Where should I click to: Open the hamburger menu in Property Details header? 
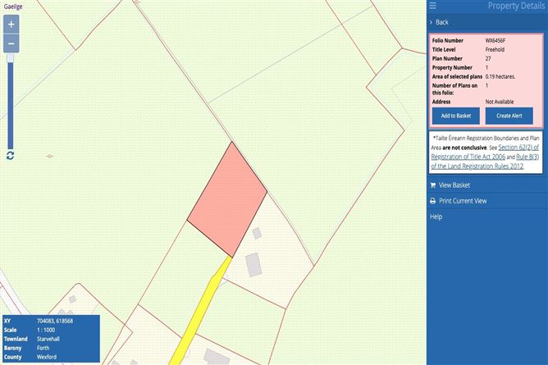tap(433, 6)
